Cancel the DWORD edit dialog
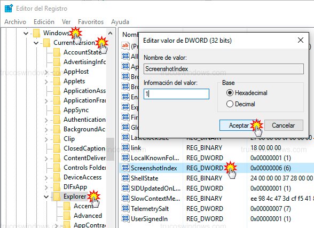This screenshot has width=314, height=228. click(284, 125)
